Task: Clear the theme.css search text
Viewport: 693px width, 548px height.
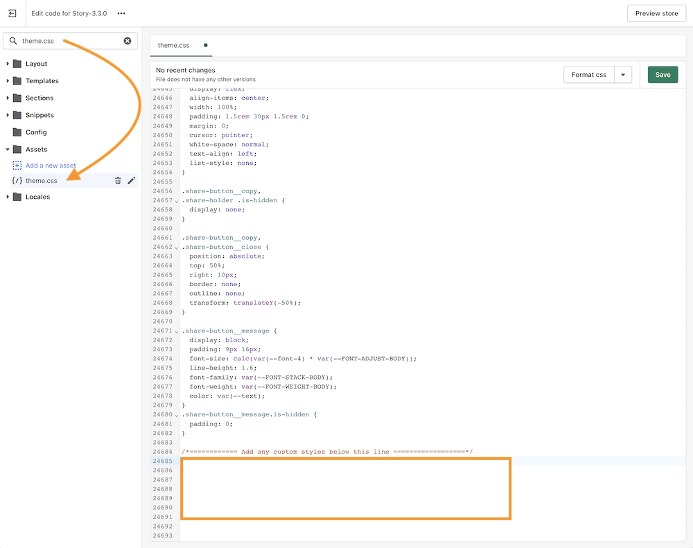Action: tap(128, 41)
